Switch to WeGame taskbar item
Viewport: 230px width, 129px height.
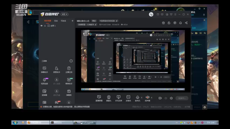pos(61,123)
